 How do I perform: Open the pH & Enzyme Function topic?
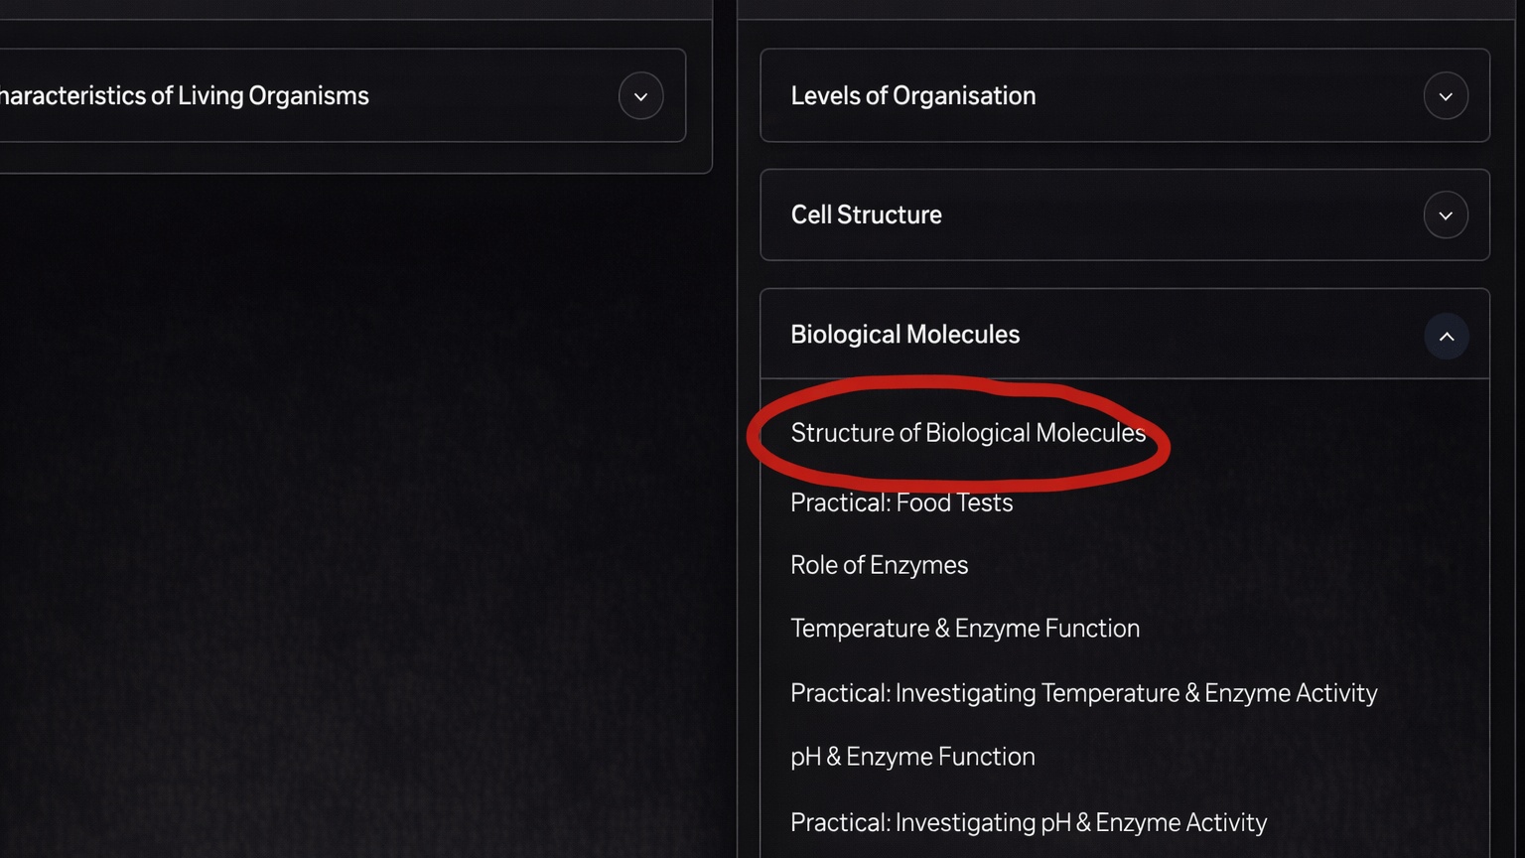[x=911, y=756]
